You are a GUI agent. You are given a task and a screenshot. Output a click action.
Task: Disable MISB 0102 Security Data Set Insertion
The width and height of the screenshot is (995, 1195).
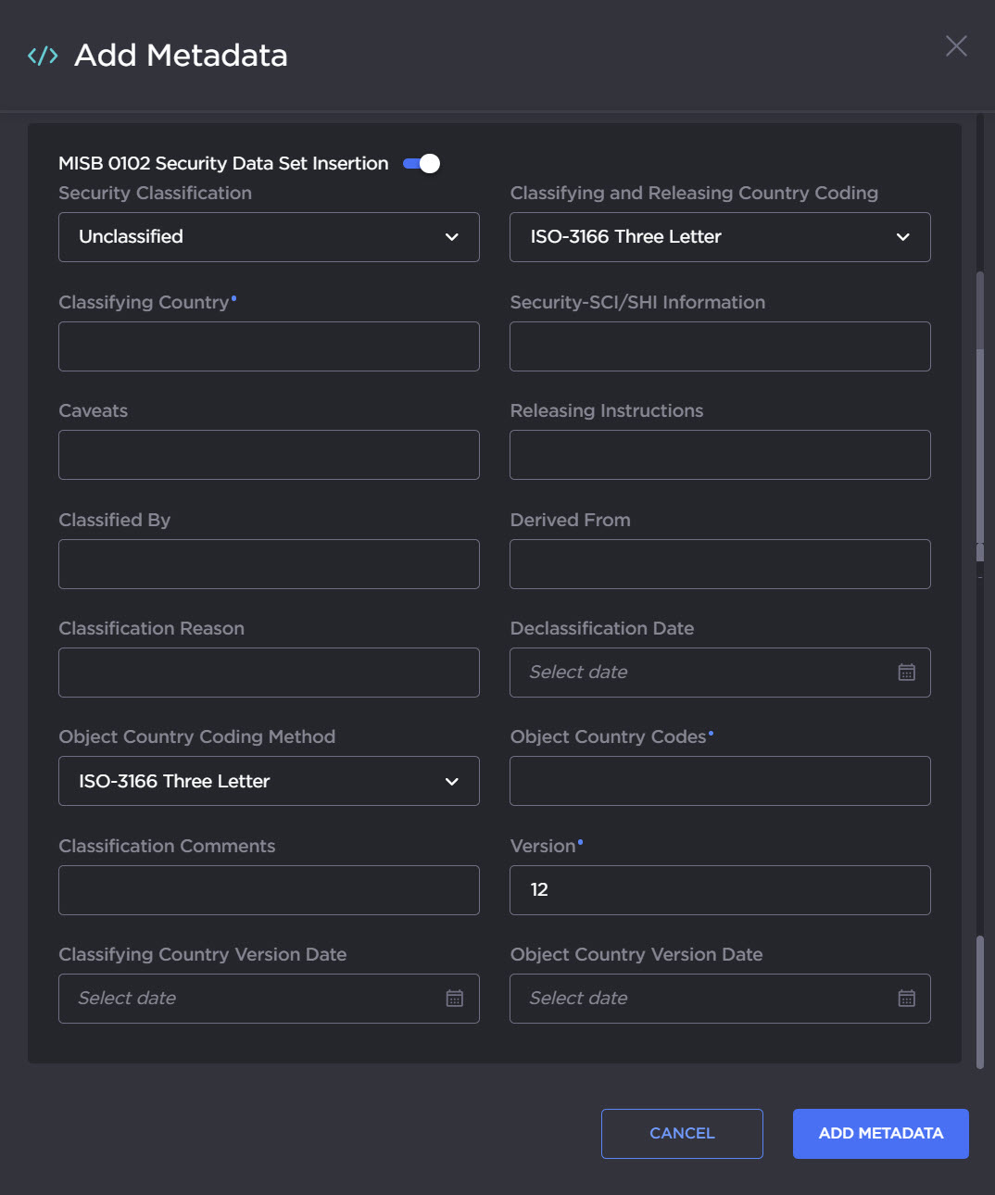pos(421,163)
